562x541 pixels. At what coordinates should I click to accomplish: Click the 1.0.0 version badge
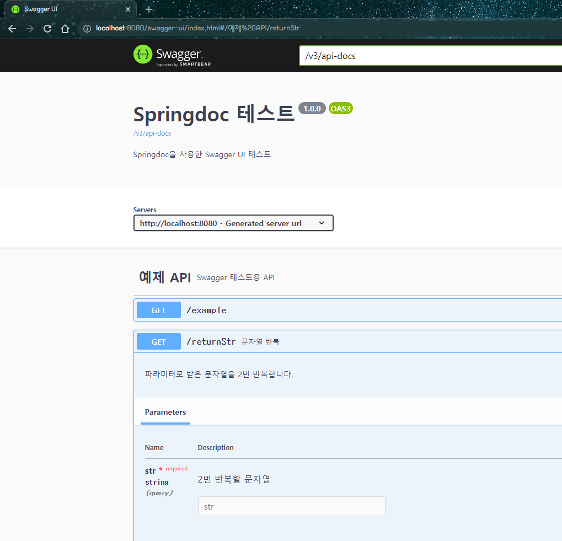(312, 109)
